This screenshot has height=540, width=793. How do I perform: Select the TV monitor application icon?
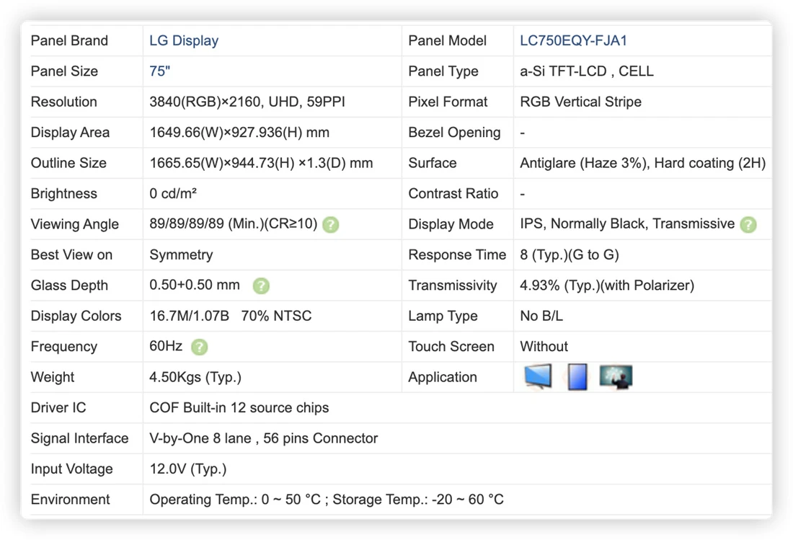coord(538,376)
